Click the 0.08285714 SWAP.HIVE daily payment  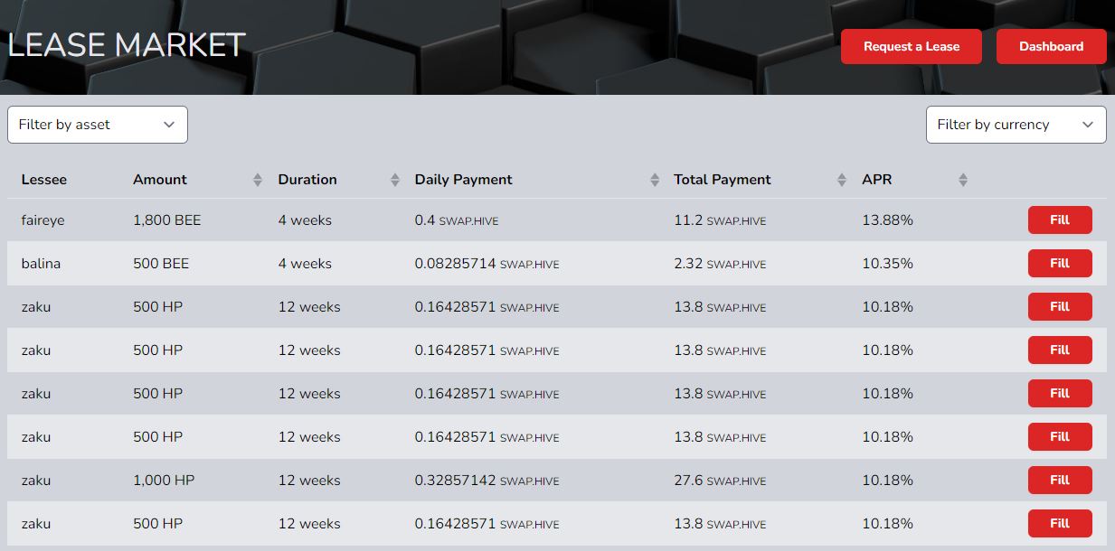(487, 263)
